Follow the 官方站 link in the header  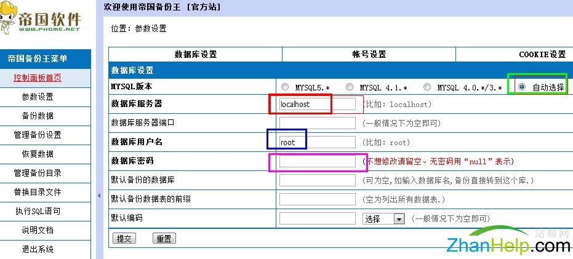coord(203,7)
